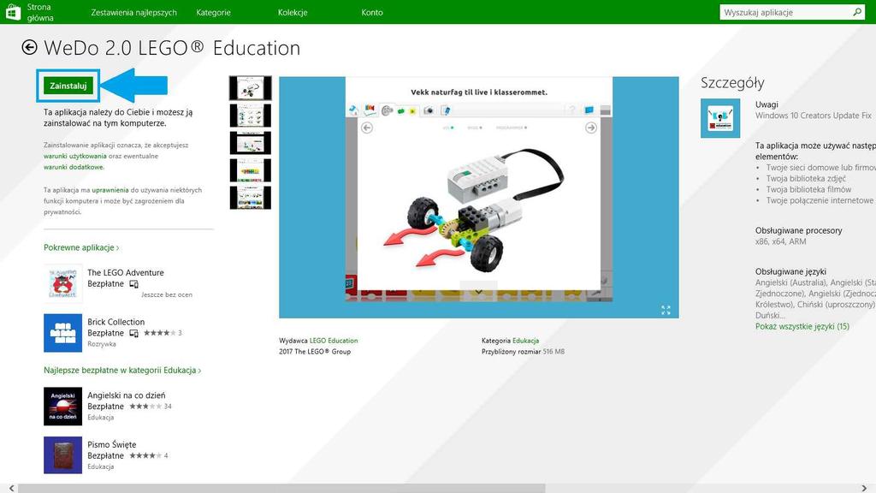This screenshot has width=876, height=493.
Task: Expand Pokrewne aplikacje section
Action: click(x=81, y=247)
